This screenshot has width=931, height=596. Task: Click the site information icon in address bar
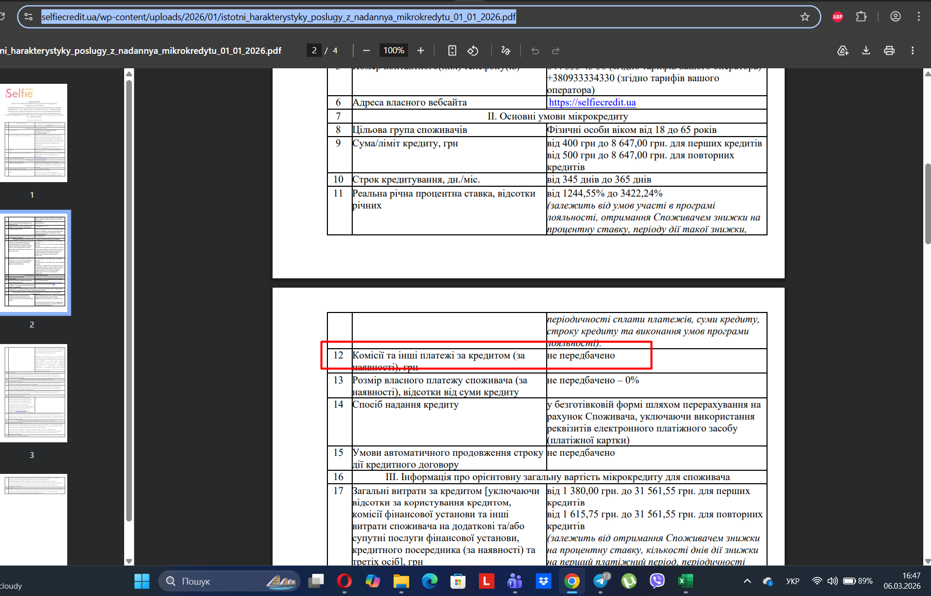pyautogui.click(x=29, y=17)
